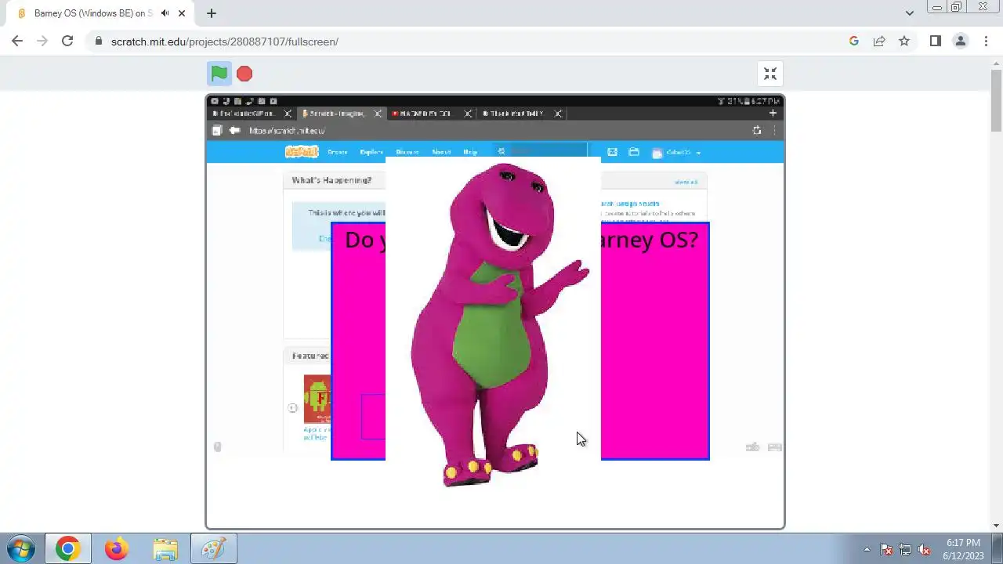The image size is (1003, 564).
Task: Open Windows Start menu
Action: (x=20, y=549)
